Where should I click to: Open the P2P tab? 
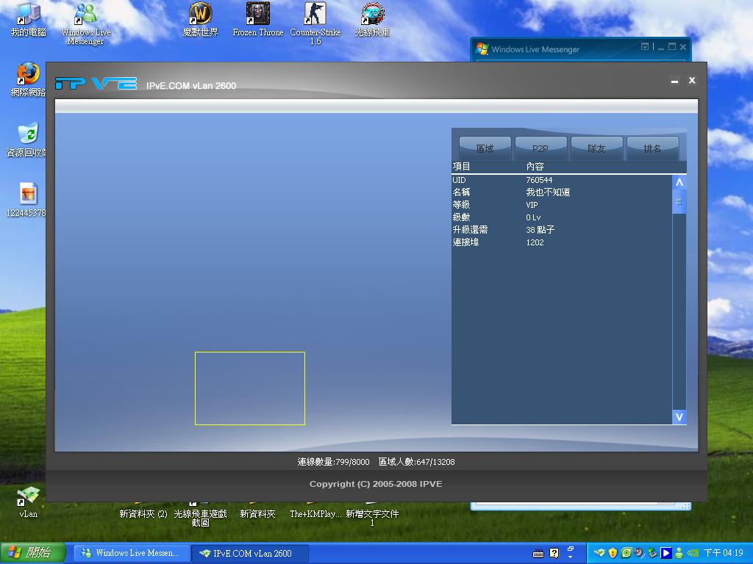(540, 148)
